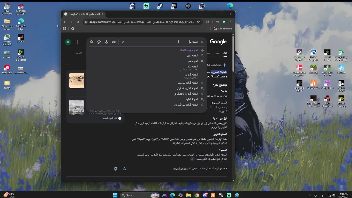This screenshot has height=198, width=352.
Task: View site information icon in address bar
Action: click(86, 22)
